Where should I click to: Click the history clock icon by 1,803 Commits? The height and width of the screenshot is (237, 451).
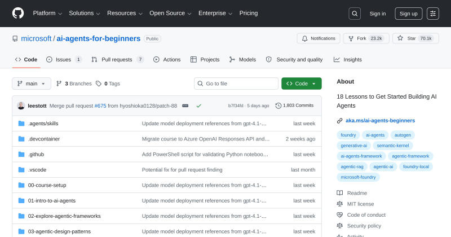pyautogui.click(x=278, y=106)
